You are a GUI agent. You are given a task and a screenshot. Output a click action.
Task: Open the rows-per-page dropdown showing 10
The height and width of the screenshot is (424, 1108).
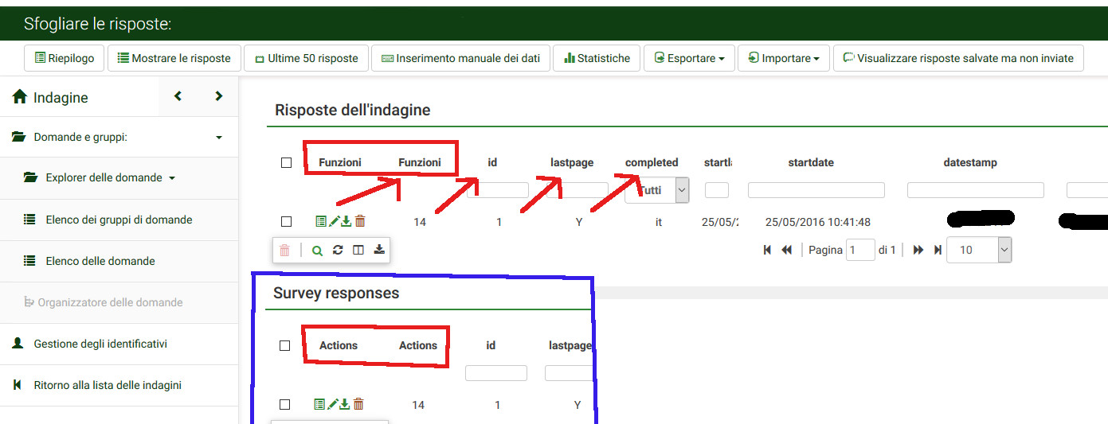point(978,250)
